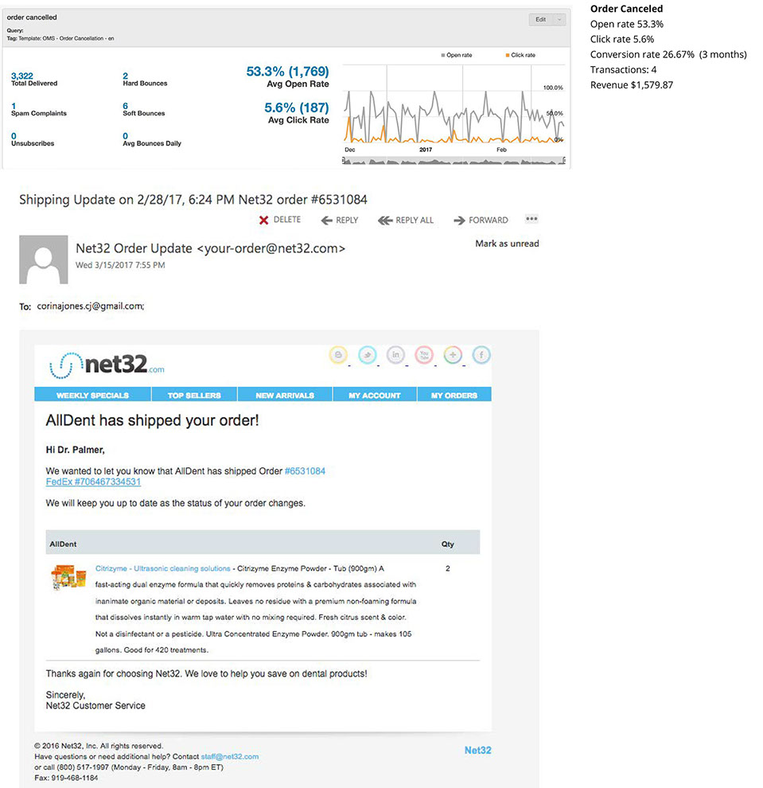The width and height of the screenshot is (763, 788).
Task: Click the Conversion rate 26.67% note text
Action: click(x=668, y=54)
